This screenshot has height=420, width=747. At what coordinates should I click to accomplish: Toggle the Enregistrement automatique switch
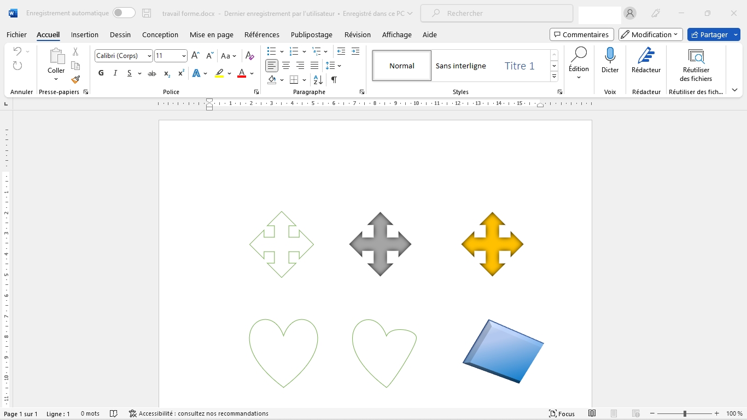pyautogui.click(x=124, y=13)
